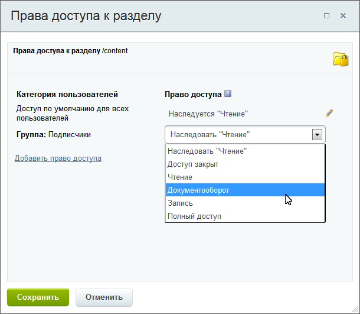The height and width of the screenshot is (314, 360).
Task: Click the Доступ по умолчанию для всех пользователей text
Action: tap(73, 113)
